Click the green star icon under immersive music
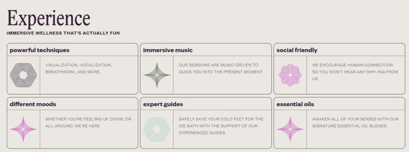The image size is (409, 152). point(157,75)
